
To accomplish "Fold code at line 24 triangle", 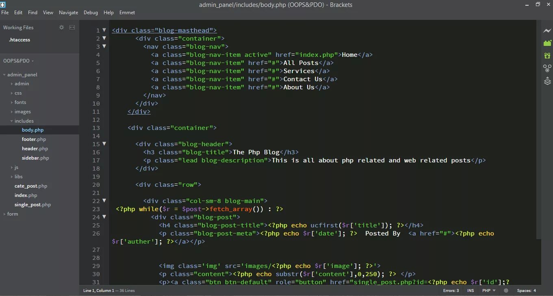I will pyautogui.click(x=104, y=217).
